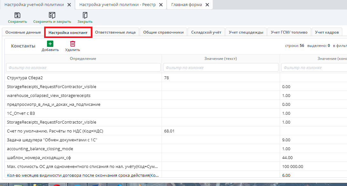
Task: Open the Общие справочники tab
Action: (163, 32)
